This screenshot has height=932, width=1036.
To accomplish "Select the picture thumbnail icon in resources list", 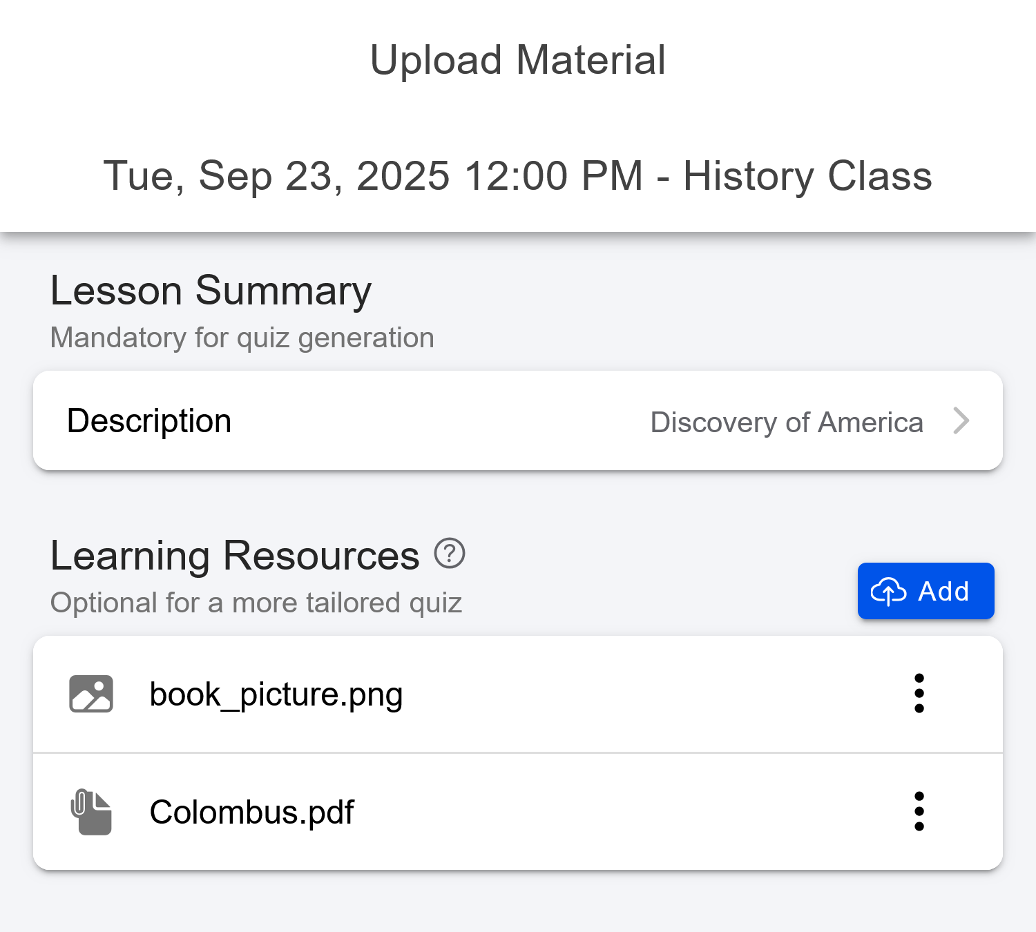I will [x=92, y=694].
